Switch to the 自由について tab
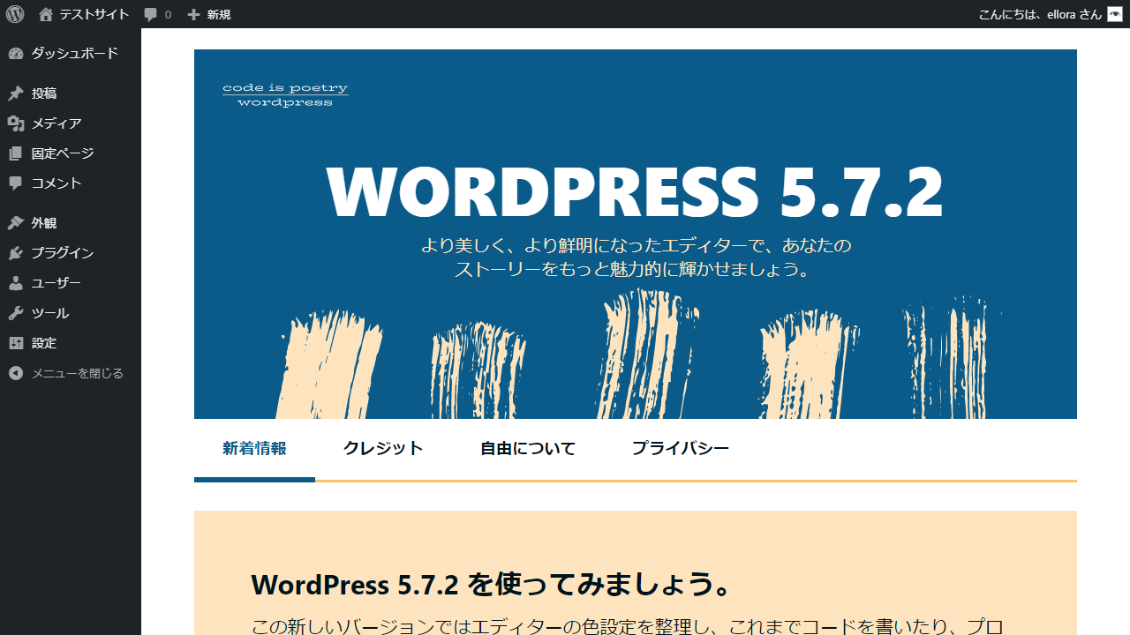1130x635 pixels. pos(528,448)
